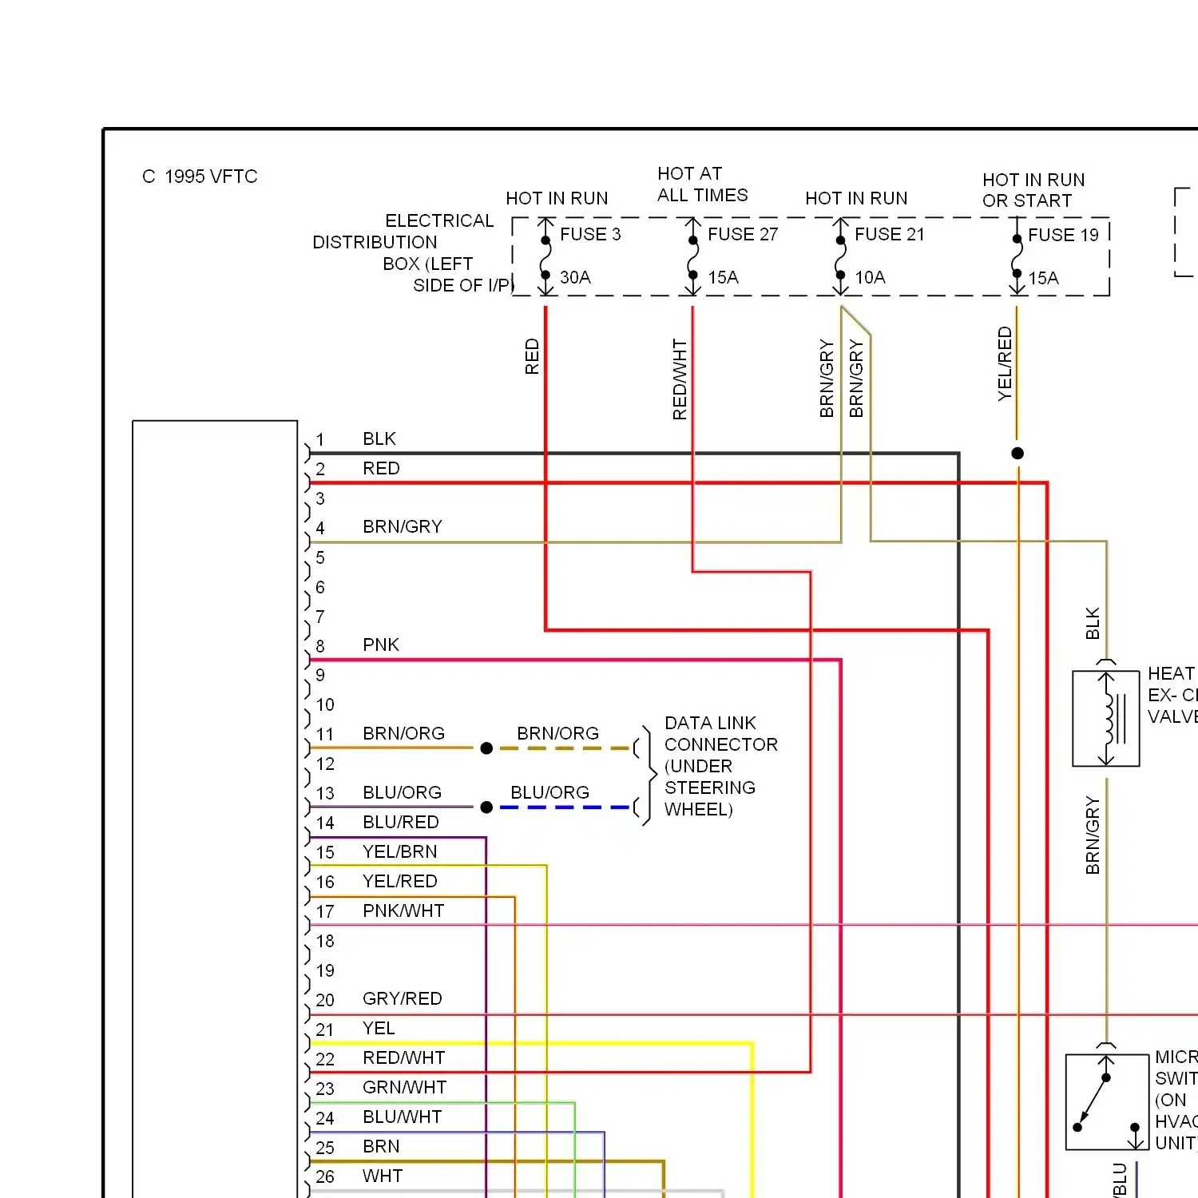1198x1198 pixels.
Task: Click the splice dot on the BRN/ORG wire
Action: tap(486, 748)
